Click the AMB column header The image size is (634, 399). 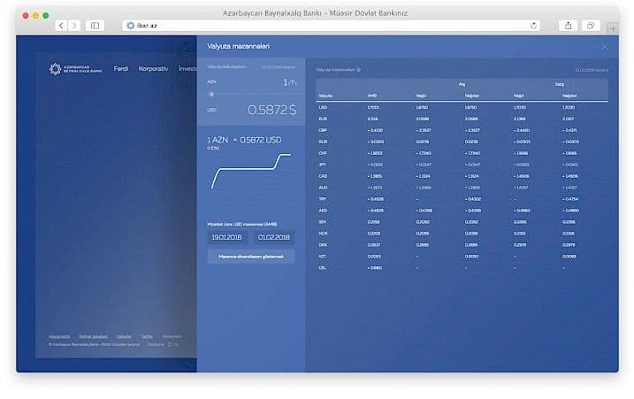[x=372, y=96]
